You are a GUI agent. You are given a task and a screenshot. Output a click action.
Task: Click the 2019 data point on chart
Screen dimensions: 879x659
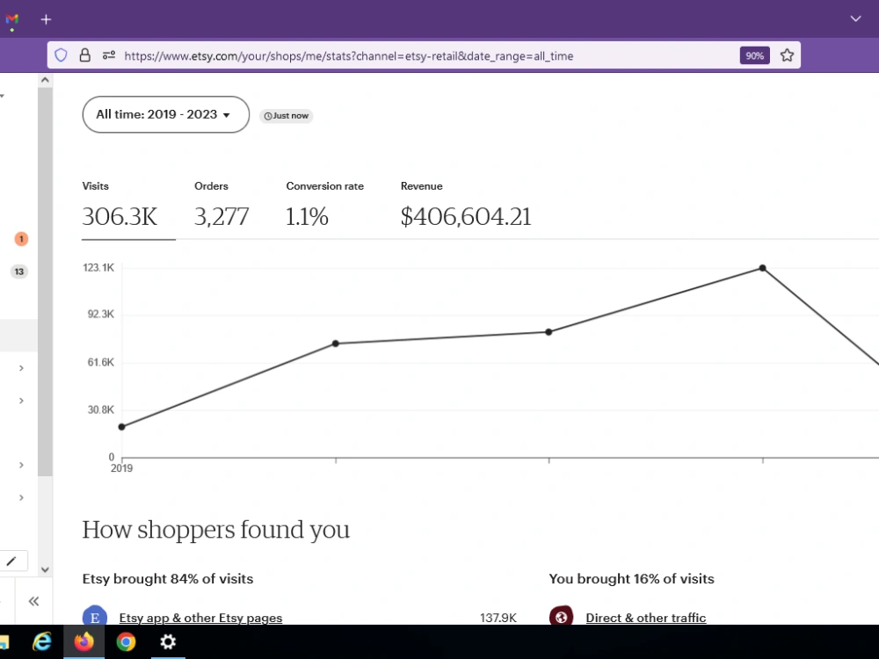(x=121, y=427)
